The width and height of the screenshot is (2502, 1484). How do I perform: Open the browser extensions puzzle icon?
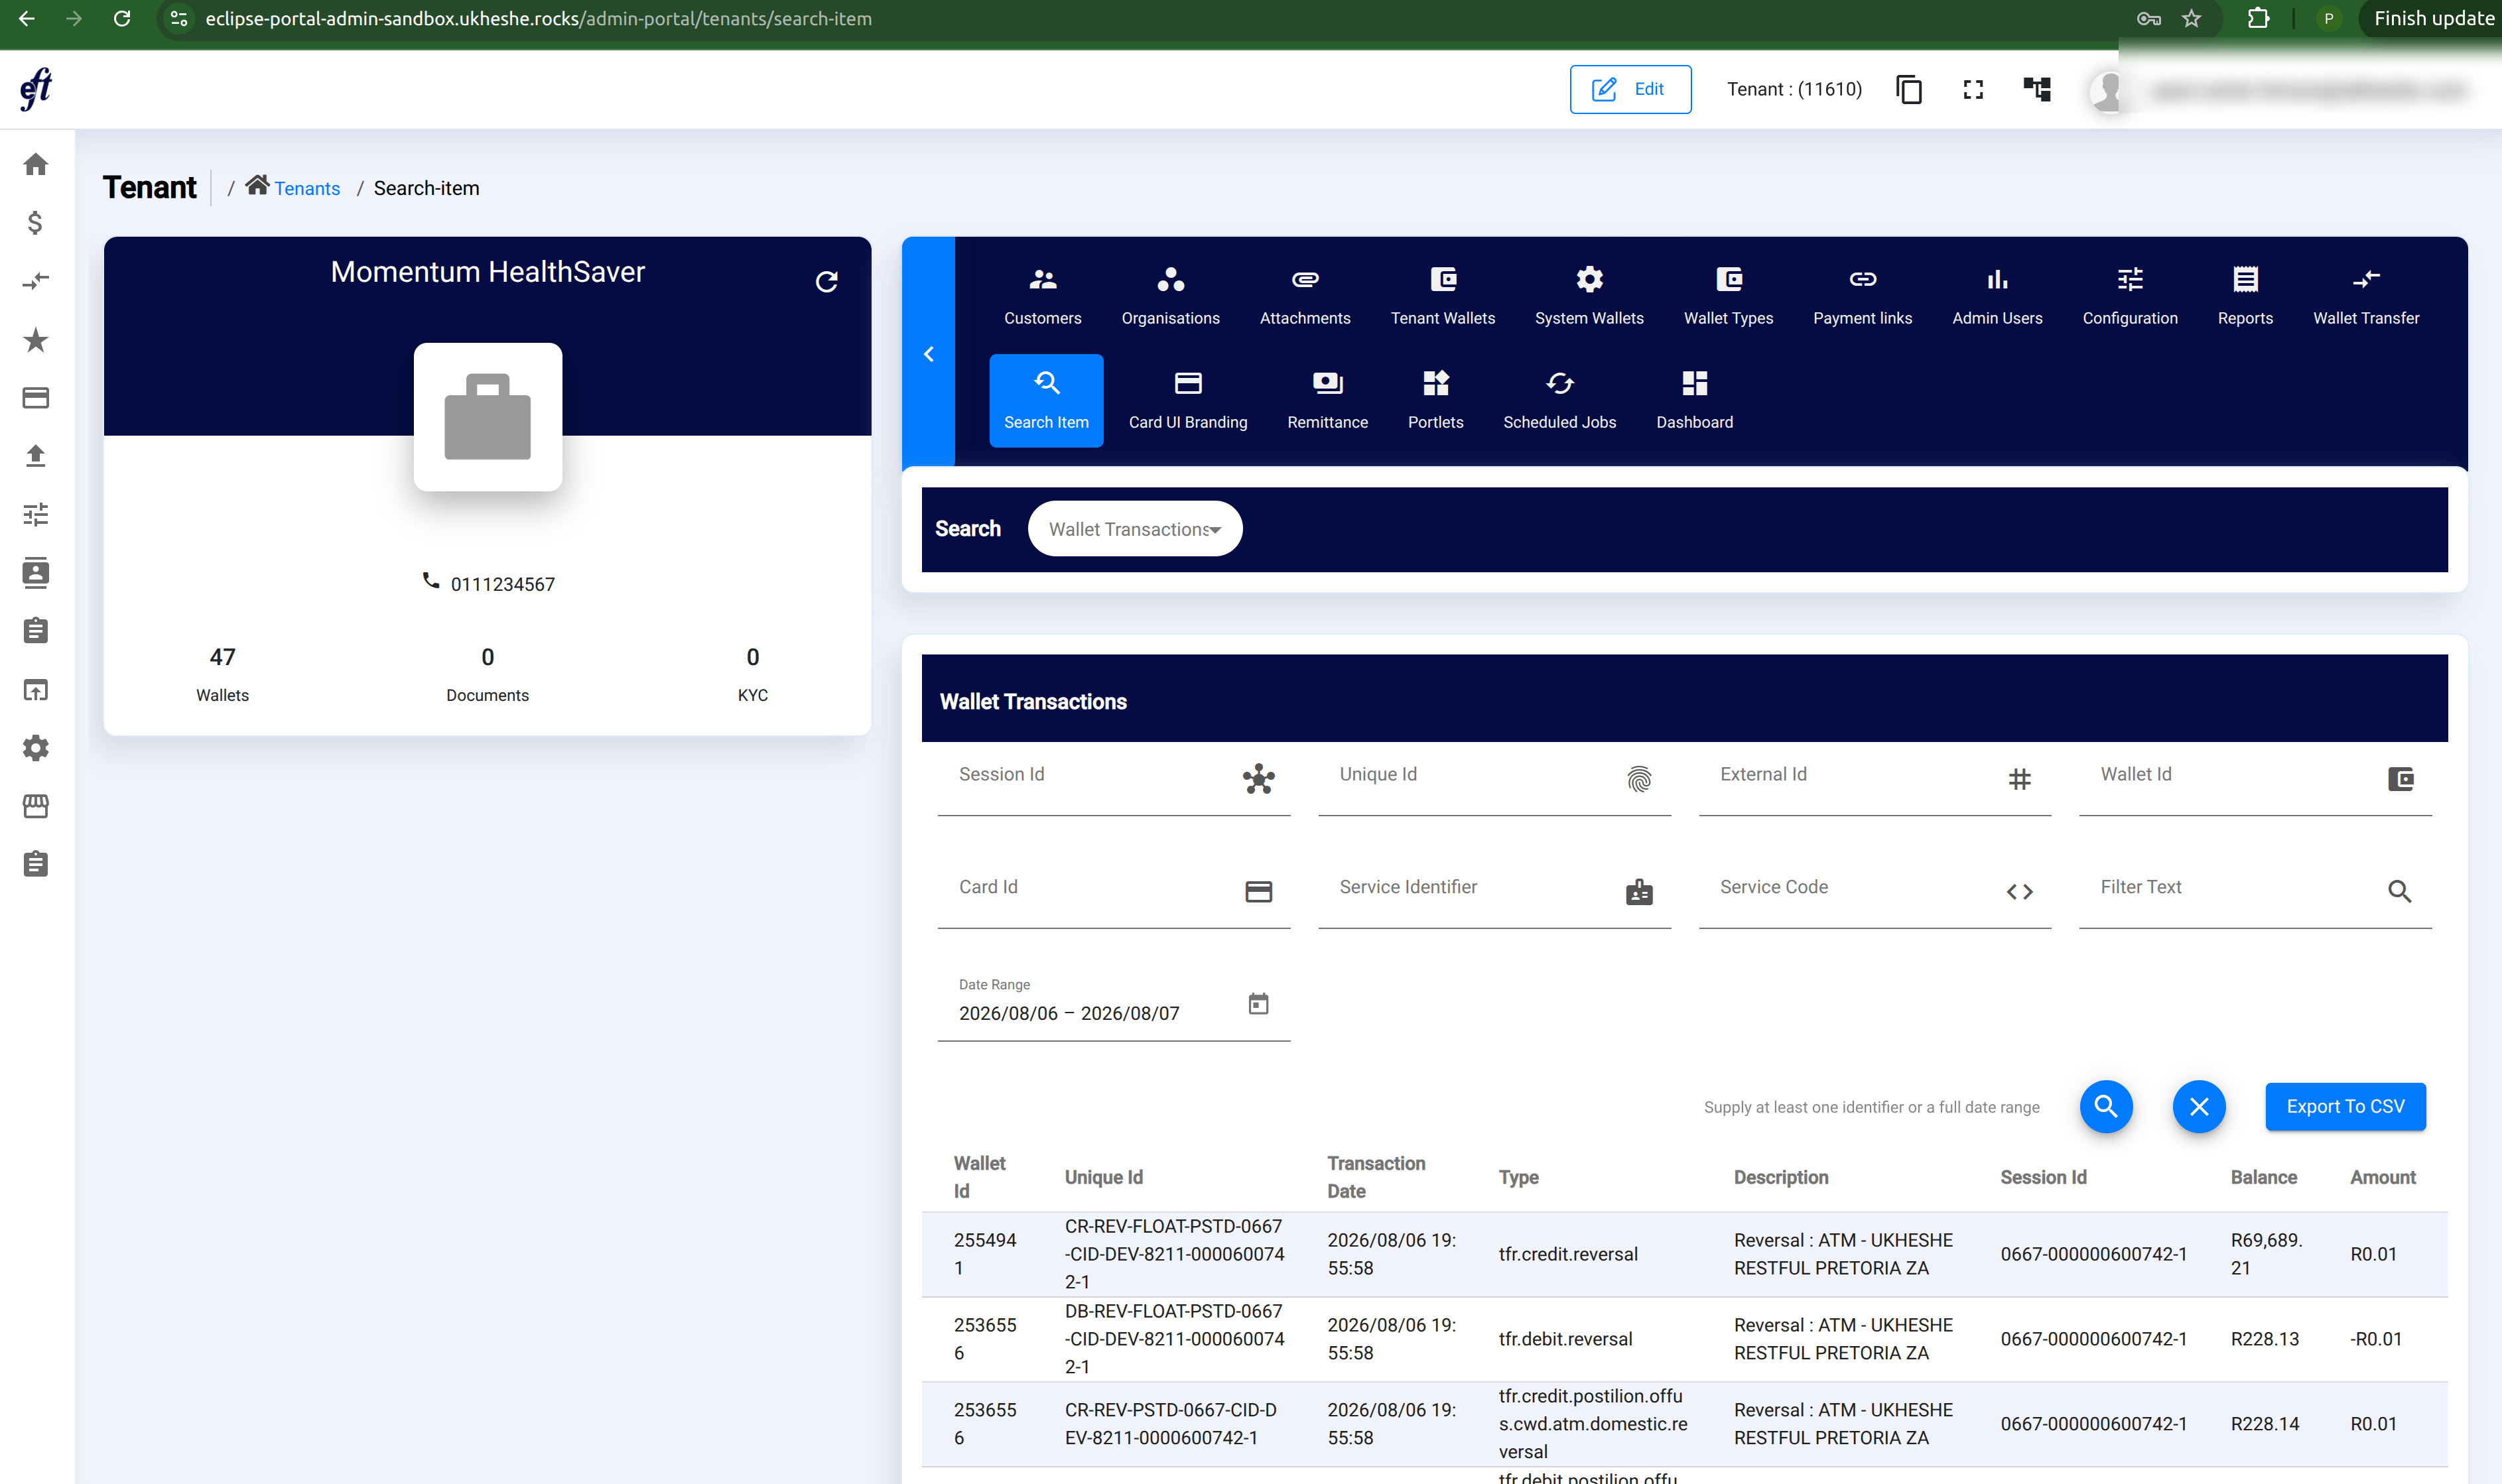2258,18
